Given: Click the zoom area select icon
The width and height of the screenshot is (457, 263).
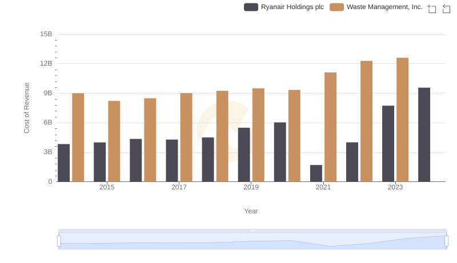Looking at the screenshot, I should click(432, 9).
